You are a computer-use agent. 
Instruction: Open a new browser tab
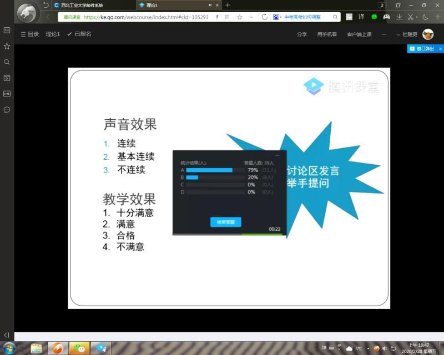coord(228,5)
